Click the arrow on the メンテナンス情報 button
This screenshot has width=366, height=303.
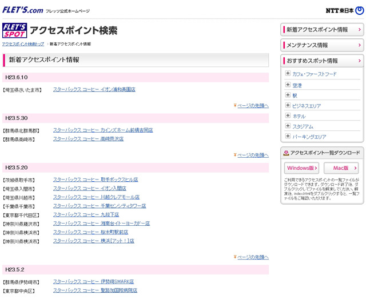tap(360, 45)
